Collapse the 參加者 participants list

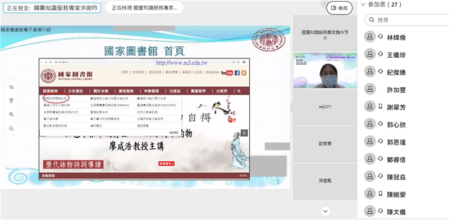click(363, 4)
